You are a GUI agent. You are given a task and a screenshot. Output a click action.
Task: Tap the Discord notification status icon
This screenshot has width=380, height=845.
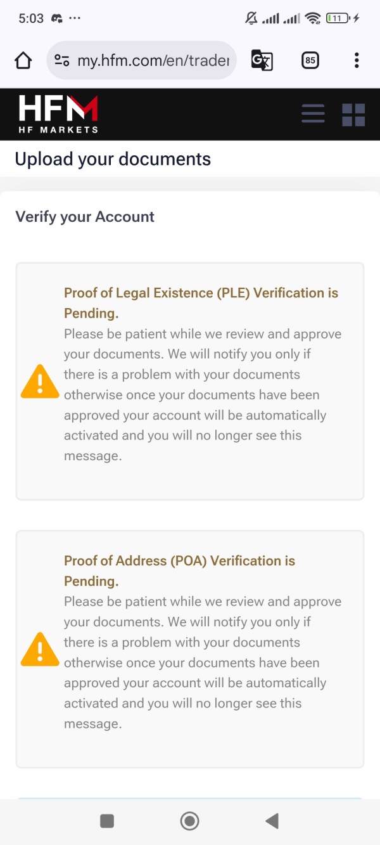pos(57,18)
